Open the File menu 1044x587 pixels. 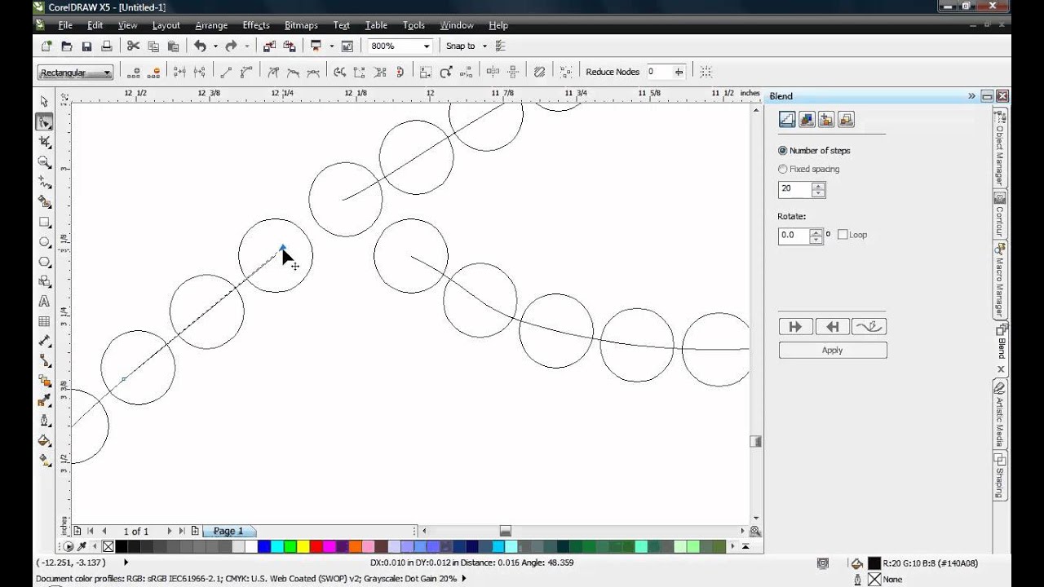pos(65,25)
